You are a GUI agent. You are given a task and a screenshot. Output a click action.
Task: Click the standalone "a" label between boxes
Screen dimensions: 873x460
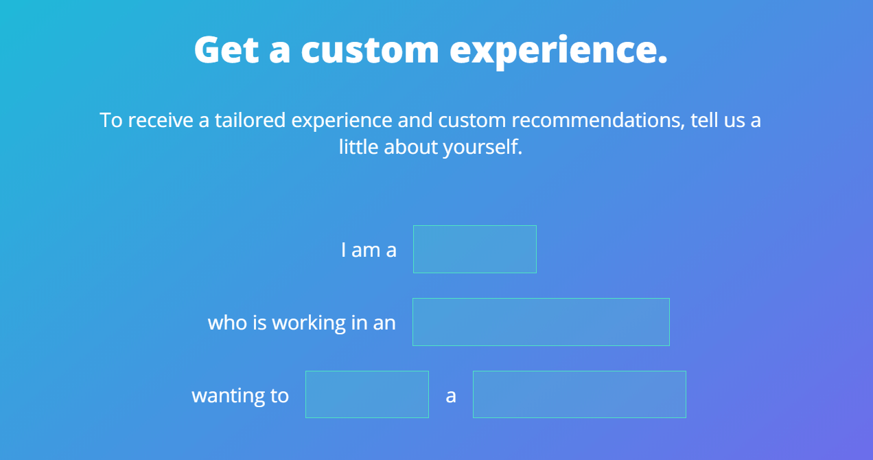pyautogui.click(x=451, y=396)
